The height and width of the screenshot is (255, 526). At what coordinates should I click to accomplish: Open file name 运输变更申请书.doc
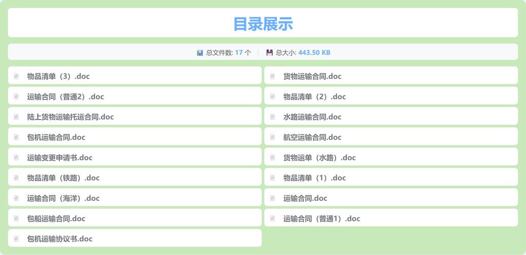60,158
